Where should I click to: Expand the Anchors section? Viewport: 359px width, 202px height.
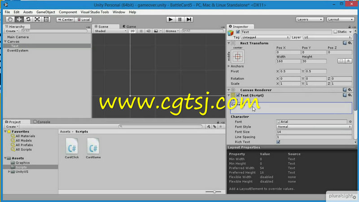[x=229, y=66]
